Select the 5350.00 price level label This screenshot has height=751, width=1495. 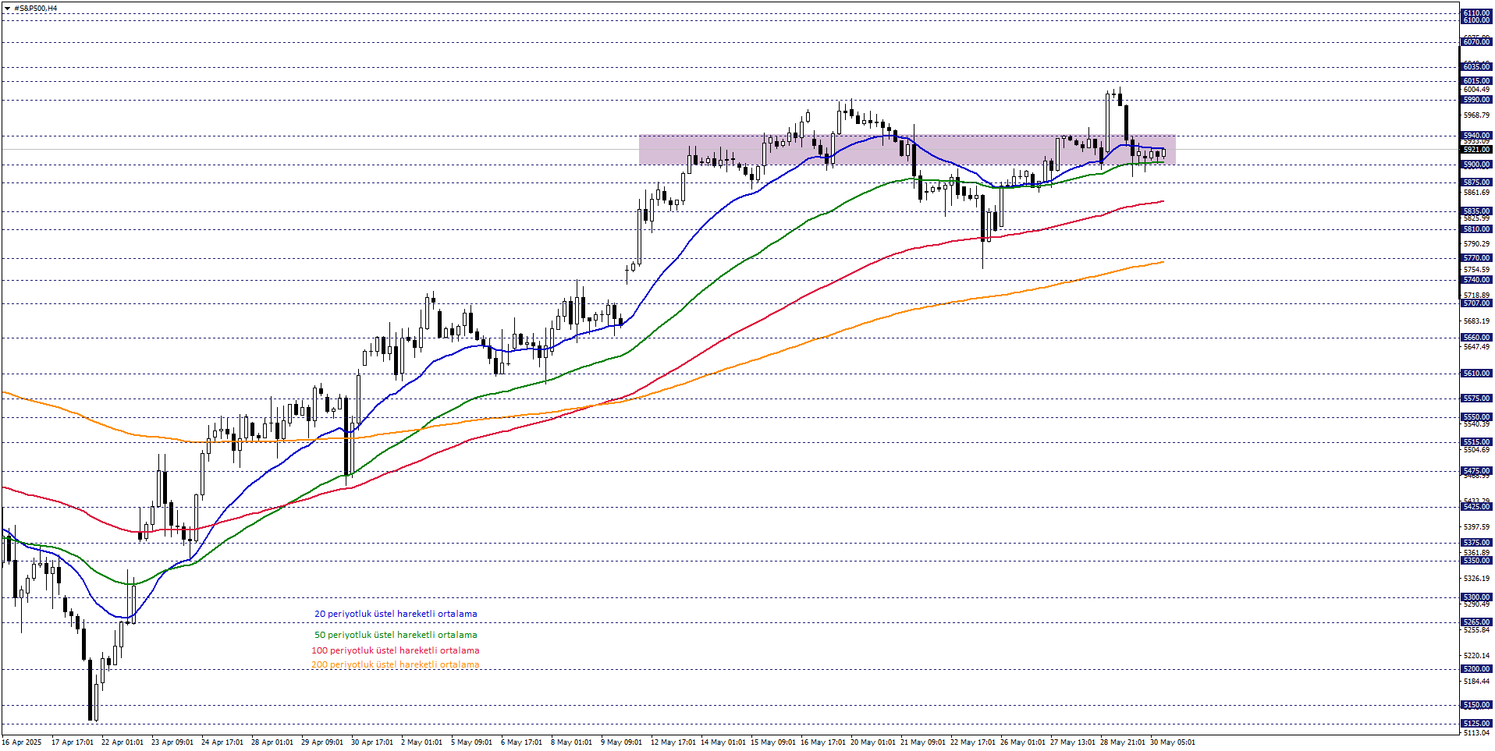click(1476, 561)
